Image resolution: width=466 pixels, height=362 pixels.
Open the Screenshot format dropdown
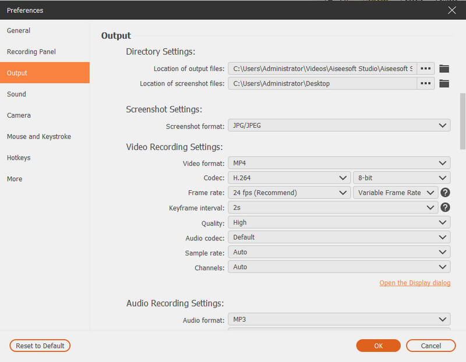pyautogui.click(x=339, y=125)
